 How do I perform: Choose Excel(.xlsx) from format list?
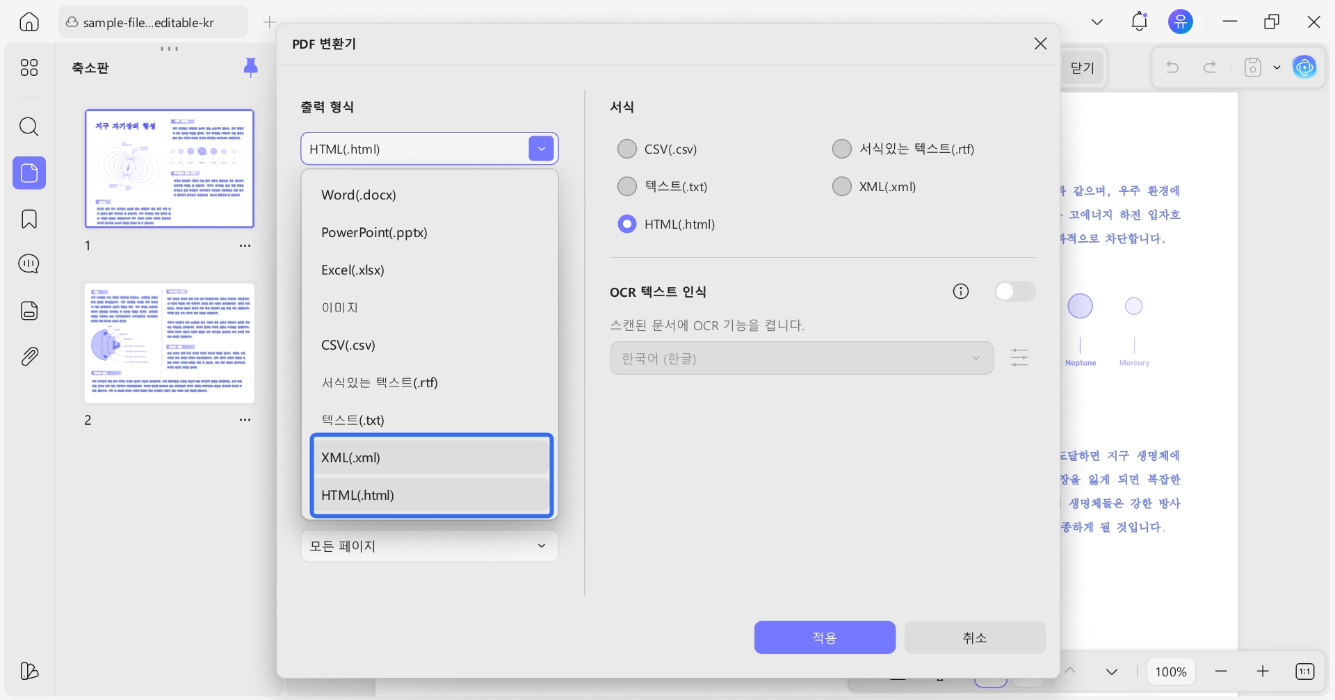pyautogui.click(x=430, y=270)
